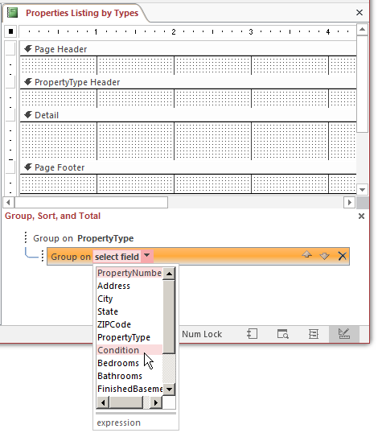Close the Properties Listing by Types report
The width and height of the screenshot is (378, 437).
click(x=360, y=13)
